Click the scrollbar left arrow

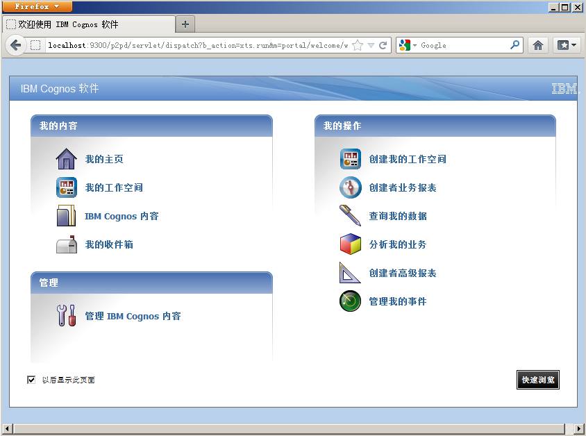tap(7, 428)
